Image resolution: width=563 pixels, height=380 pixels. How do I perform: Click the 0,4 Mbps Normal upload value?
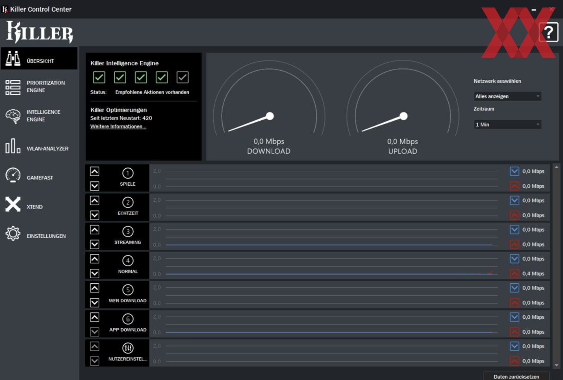pyautogui.click(x=533, y=274)
